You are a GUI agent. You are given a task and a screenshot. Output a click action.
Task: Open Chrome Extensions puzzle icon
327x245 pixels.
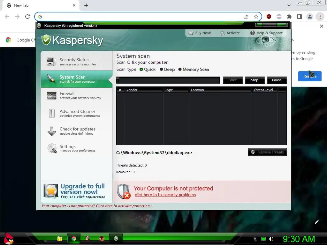(289, 17)
